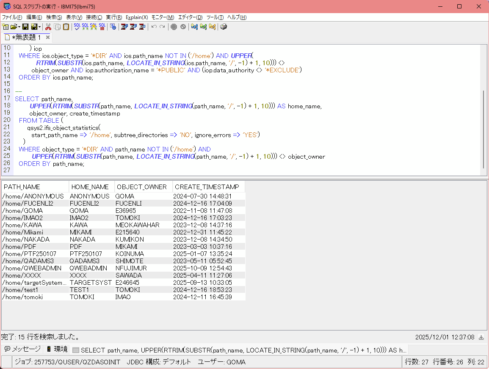
Task: Click the OBJECT_OWNER column header
Action: pyautogui.click(x=144, y=187)
